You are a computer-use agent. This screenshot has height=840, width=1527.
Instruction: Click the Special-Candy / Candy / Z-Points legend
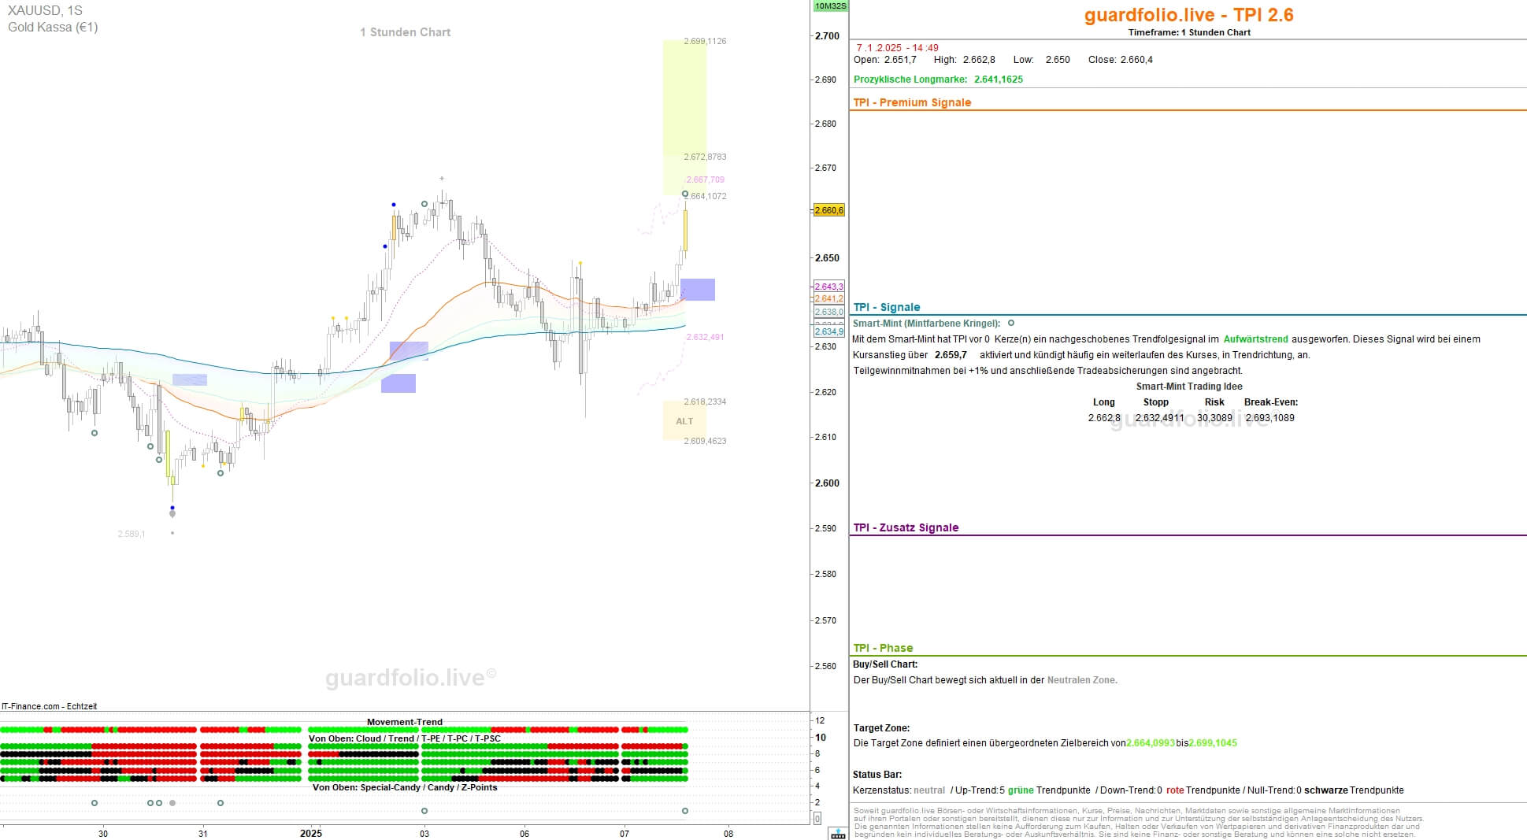tap(405, 787)
